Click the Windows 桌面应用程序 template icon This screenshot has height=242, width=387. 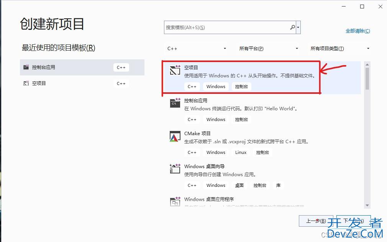[x=175, y=201]
